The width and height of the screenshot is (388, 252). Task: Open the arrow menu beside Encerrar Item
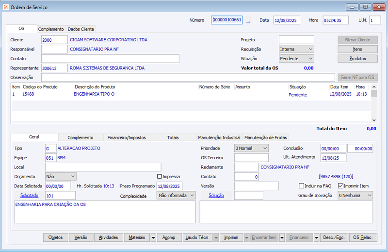tap(282, 237)
